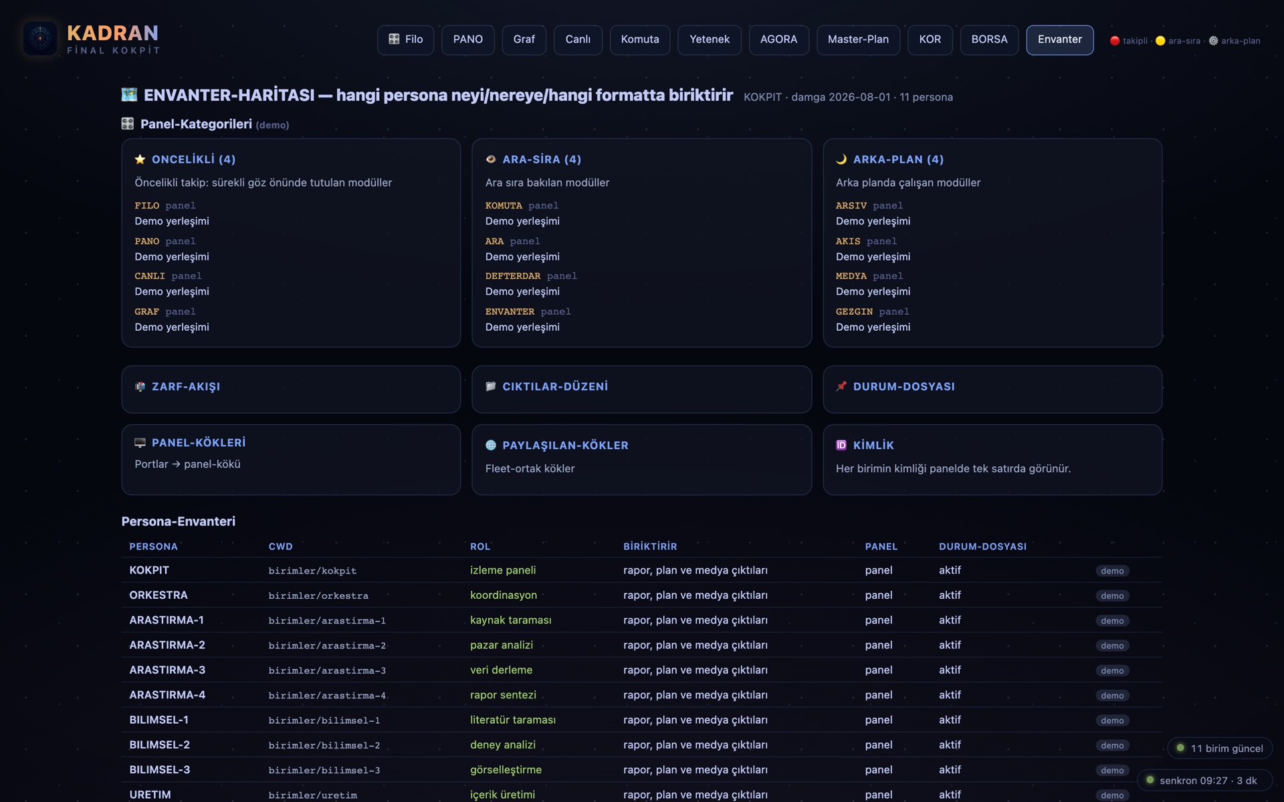
Task: Click the gear arka-plan legend icon
Action: [1213, 41]
